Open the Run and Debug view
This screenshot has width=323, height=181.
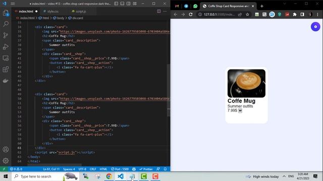(x=6, y=47)
